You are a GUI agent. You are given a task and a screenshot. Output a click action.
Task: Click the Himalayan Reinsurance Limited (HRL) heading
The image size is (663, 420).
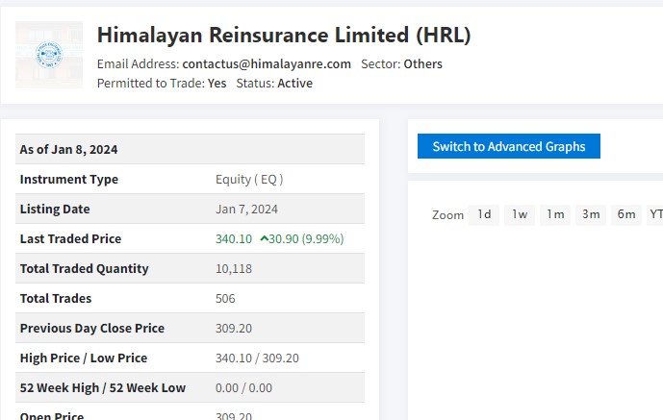click(284, 36)
